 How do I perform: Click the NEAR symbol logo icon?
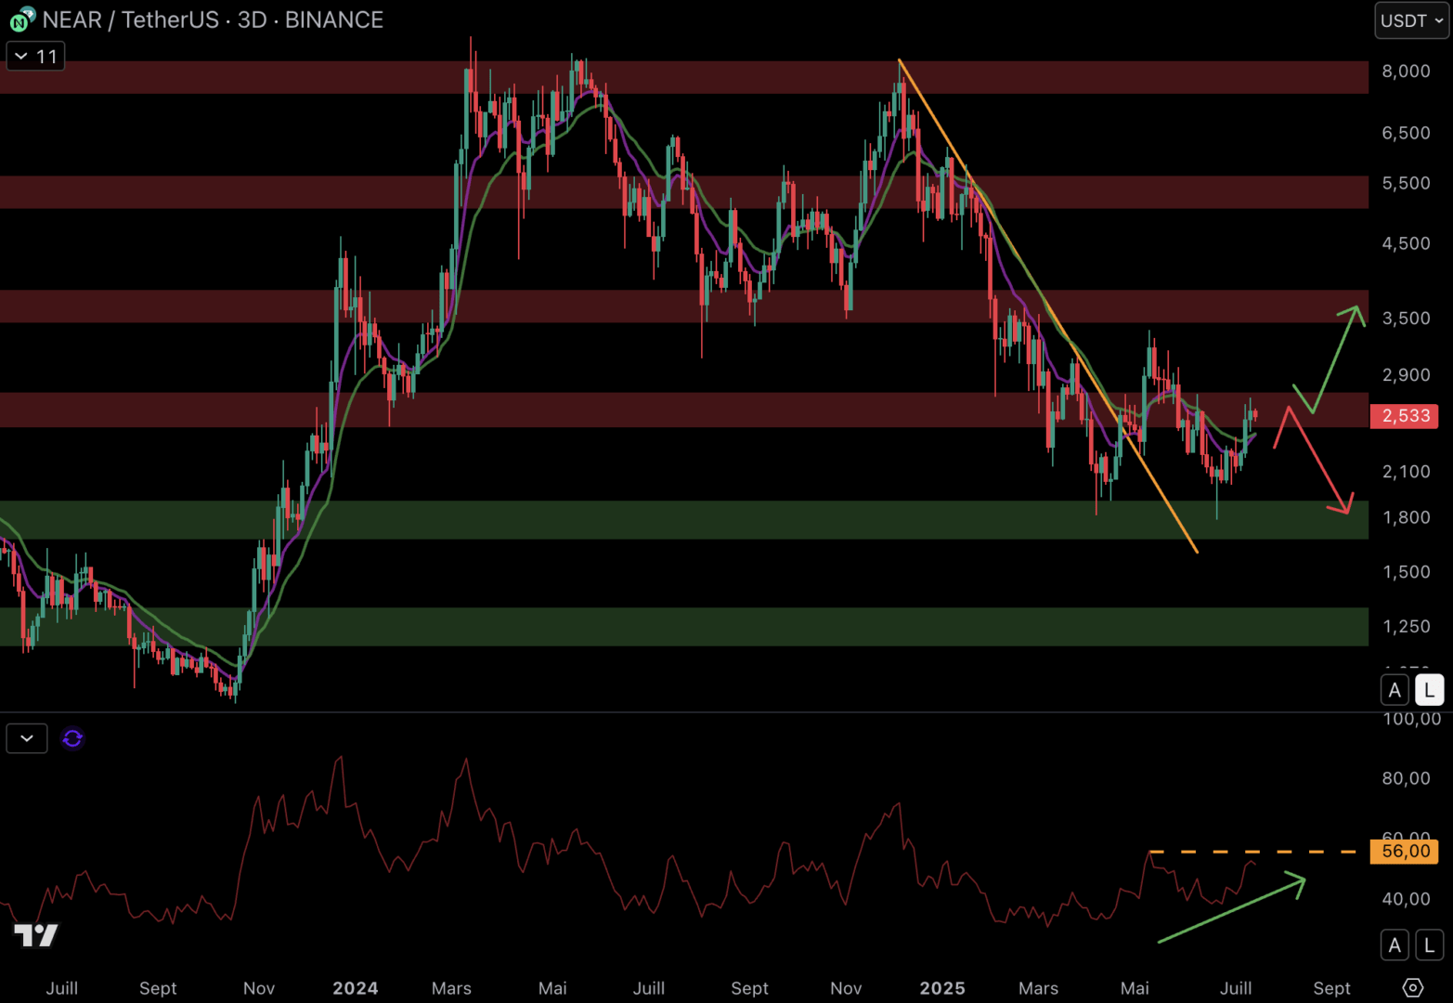[x=21, y=20]
